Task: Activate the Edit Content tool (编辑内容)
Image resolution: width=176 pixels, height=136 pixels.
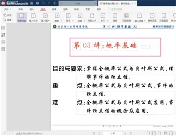Action: [22, 18]
